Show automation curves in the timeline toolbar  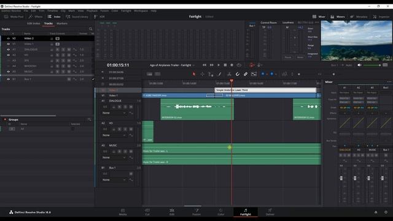click(x=254, y=74)
